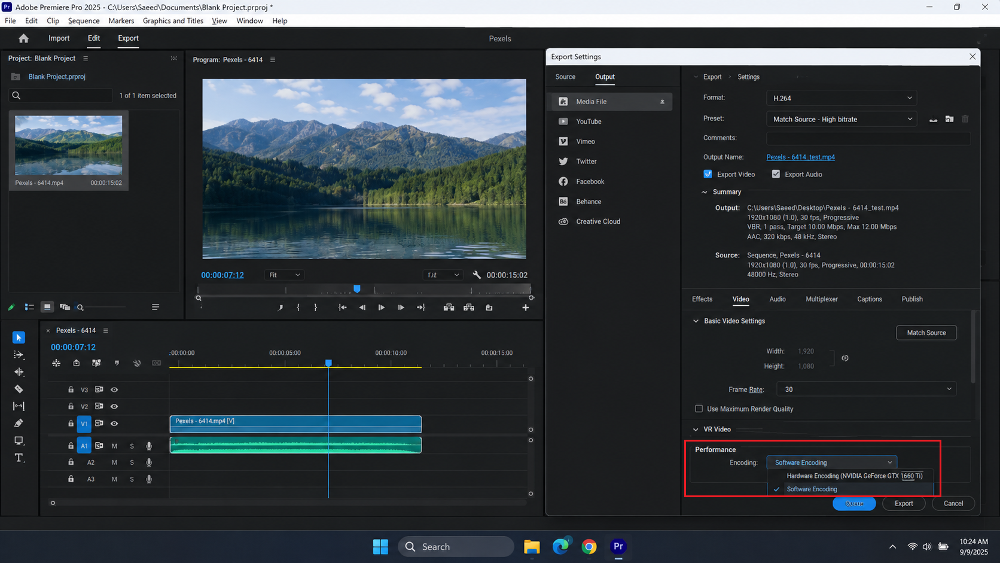Screen dimensions: 1000x563
Task: Toggle V3 track output eye
Action: click(114, 389)
